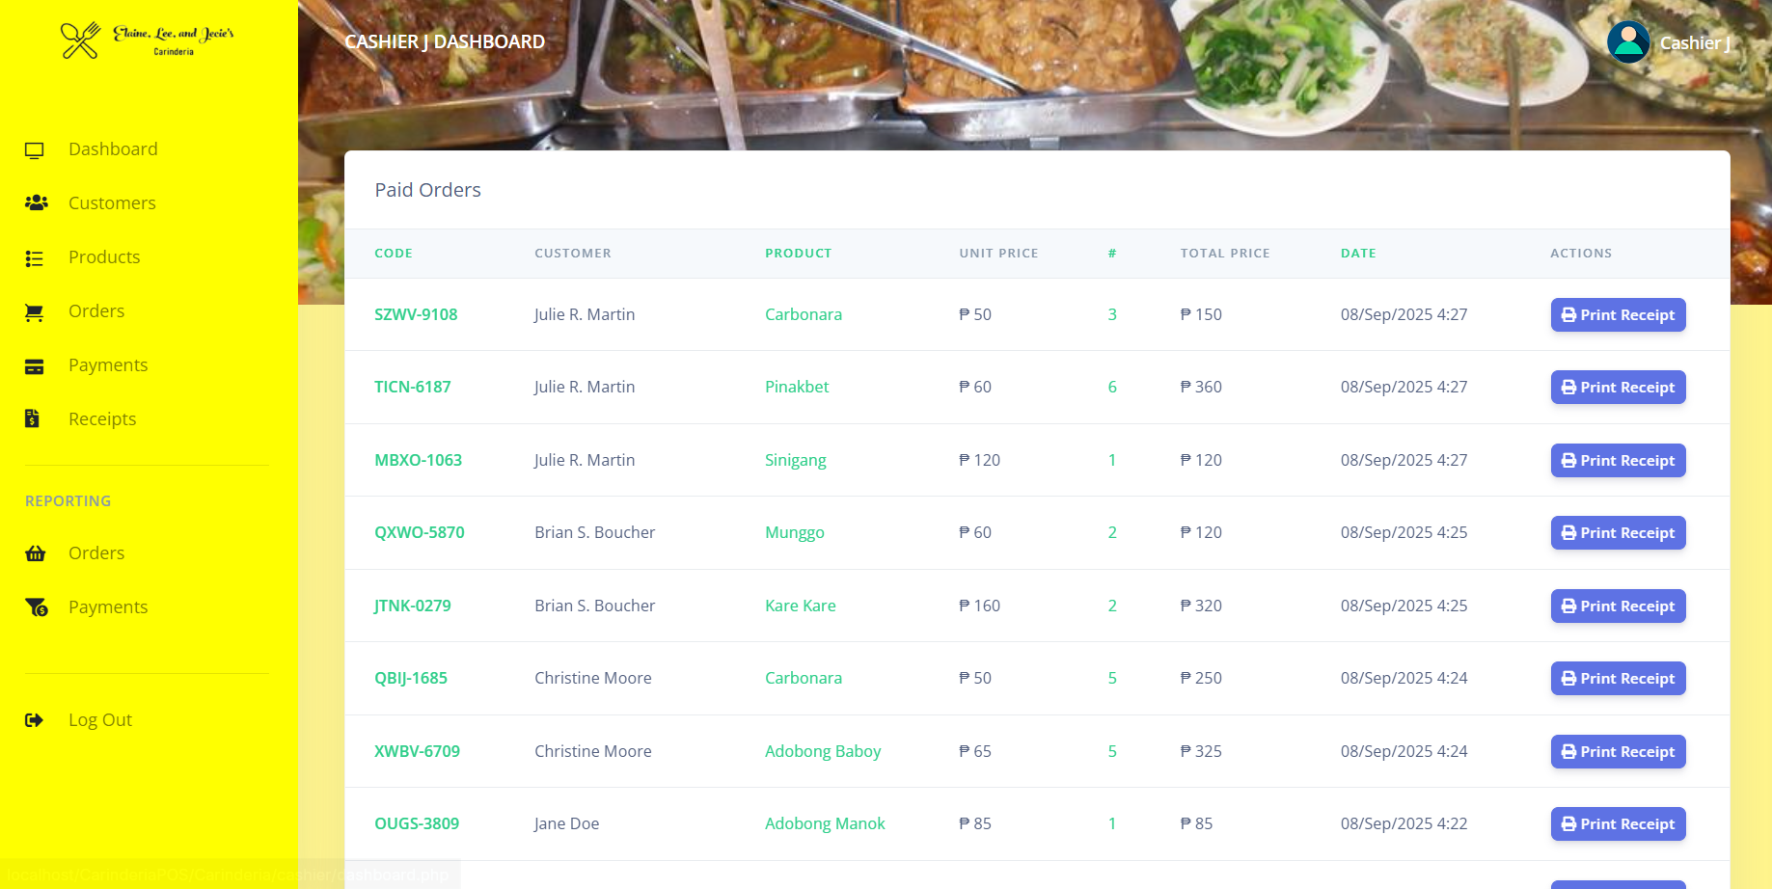Open the Customers menu item
This screenshot has width=1772, height=889.
[x=112, y=202]
